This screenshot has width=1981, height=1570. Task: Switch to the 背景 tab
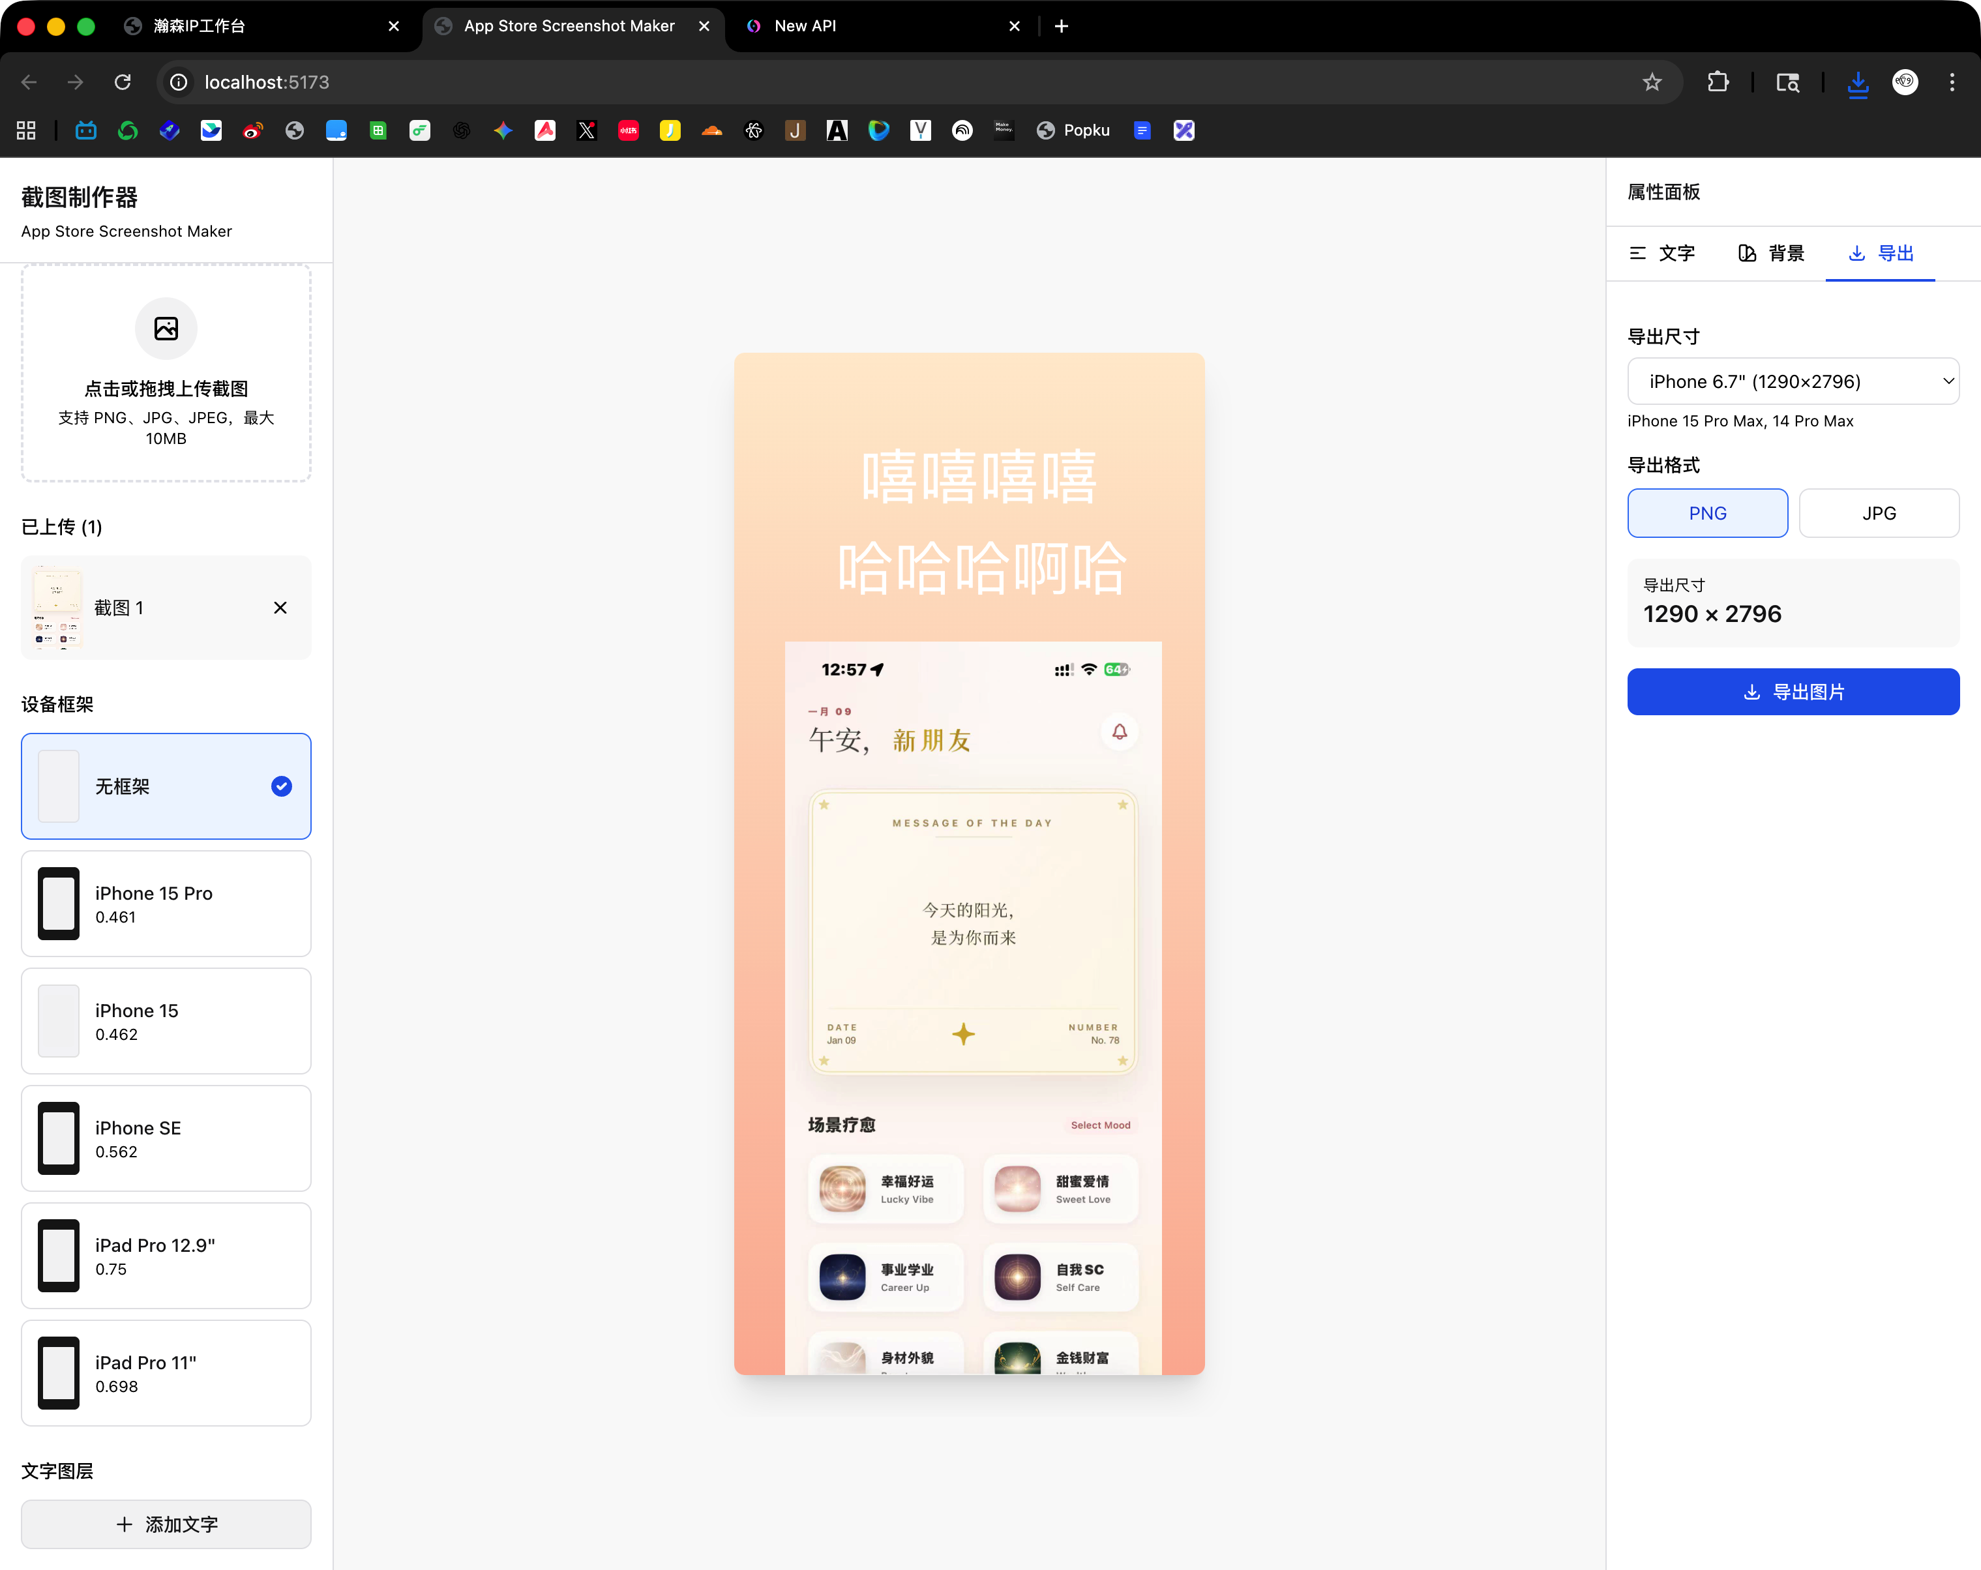tap(1770, 254)
